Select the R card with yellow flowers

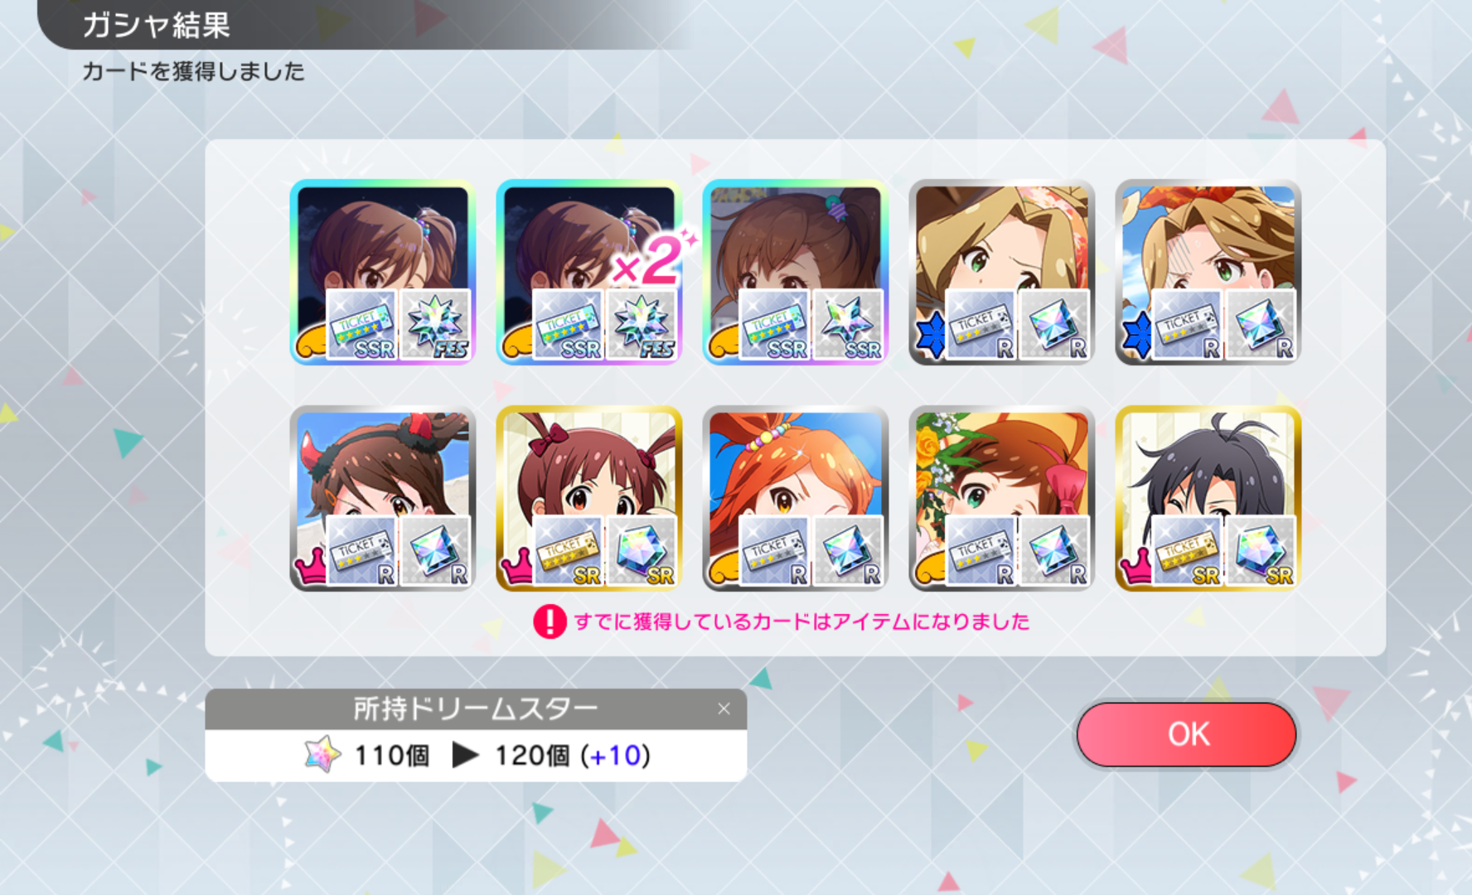pos(1001,498)
